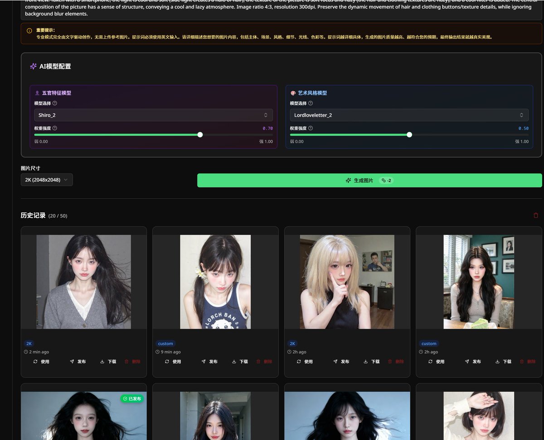Click the unfilled end of the 艺术风格模型 weight slider
Image resolution: width=544 pixels, height=440 pixels.
[528, 134]
